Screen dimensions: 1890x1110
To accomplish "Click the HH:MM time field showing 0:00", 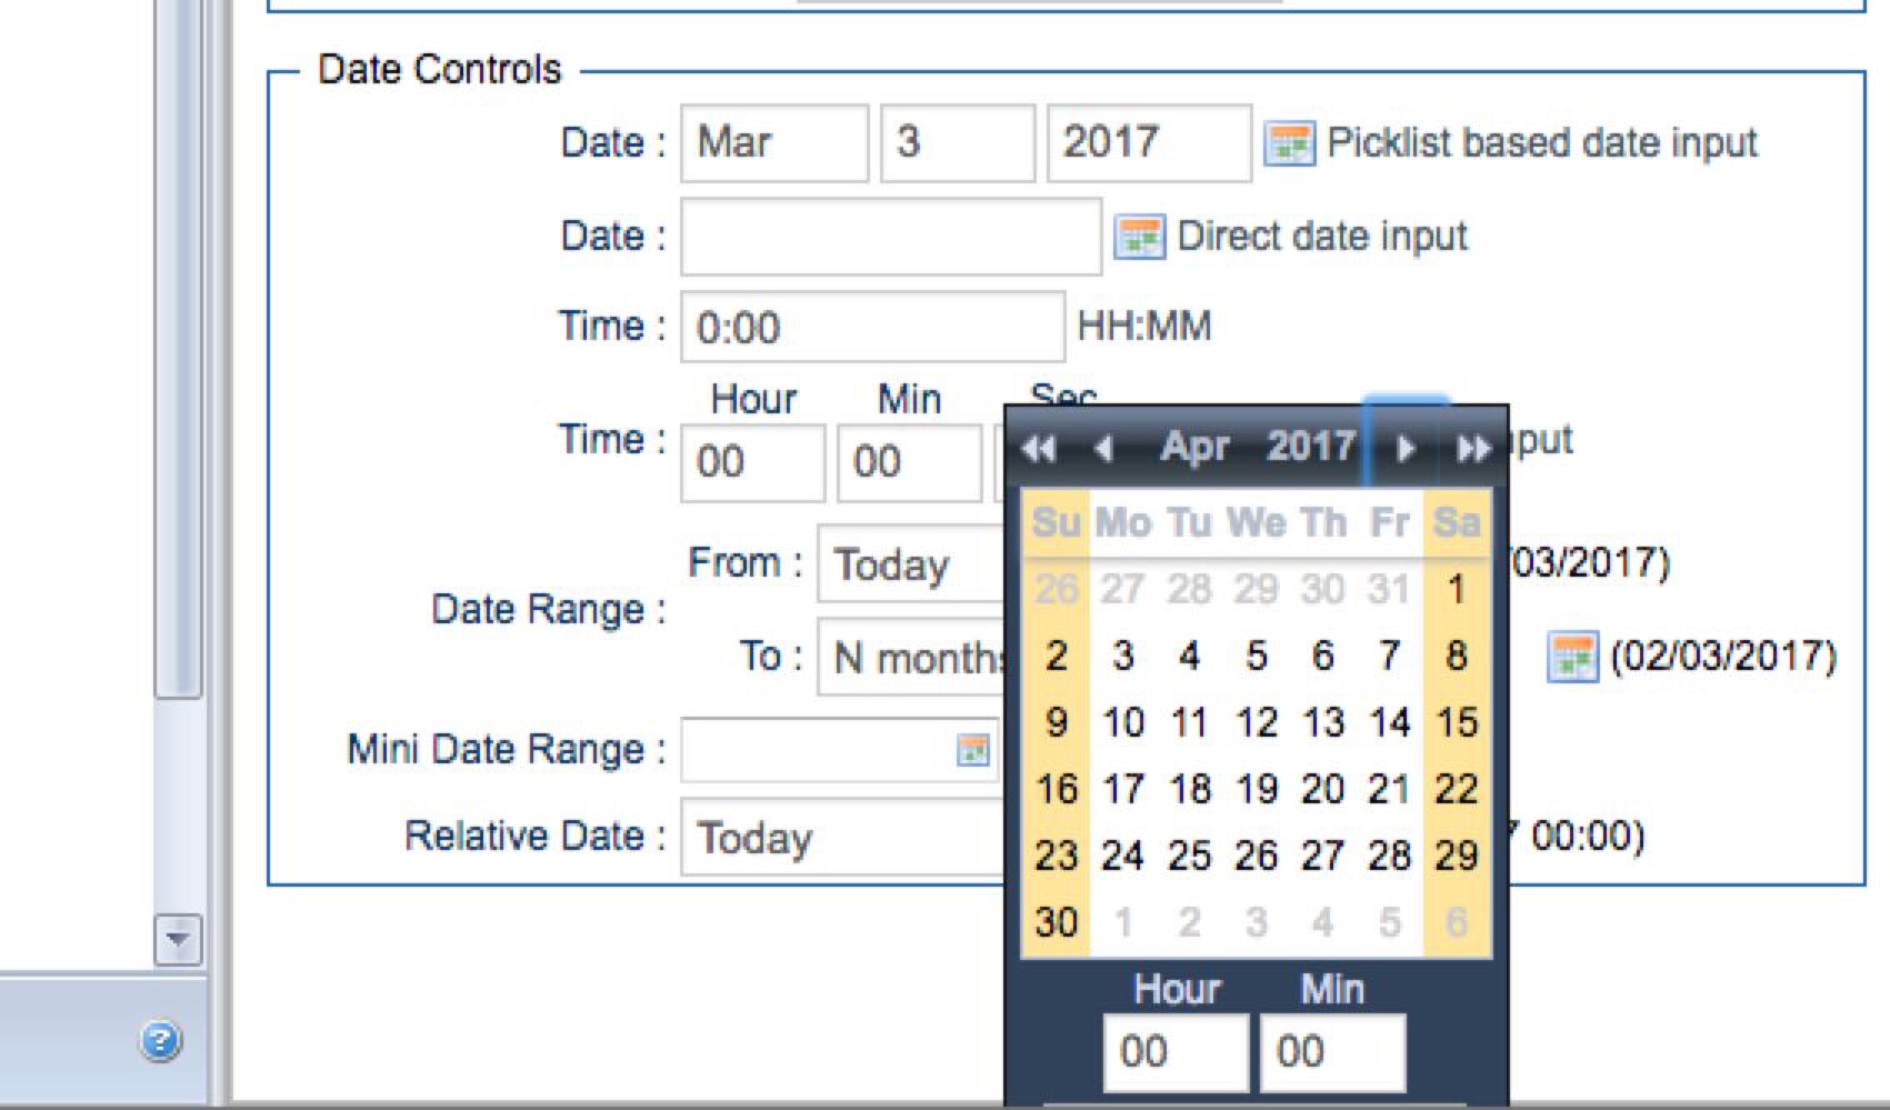I will 872,327.
